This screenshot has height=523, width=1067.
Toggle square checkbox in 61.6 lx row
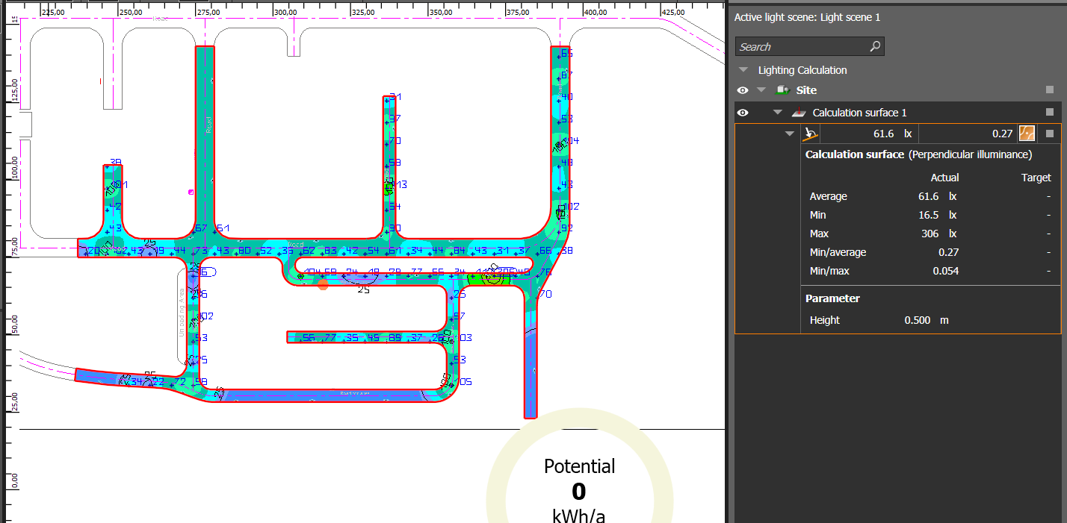(x=1049, y=134)
